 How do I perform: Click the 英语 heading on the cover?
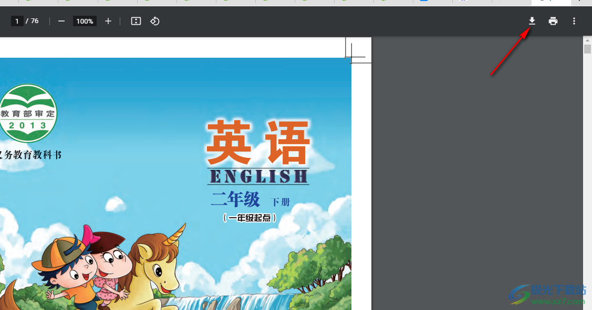pos(258,142)
